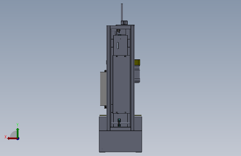Select the grey cylindrical motor under the yellow block
The width and height of the screenshot is (241, 156).
click(137, 74)
